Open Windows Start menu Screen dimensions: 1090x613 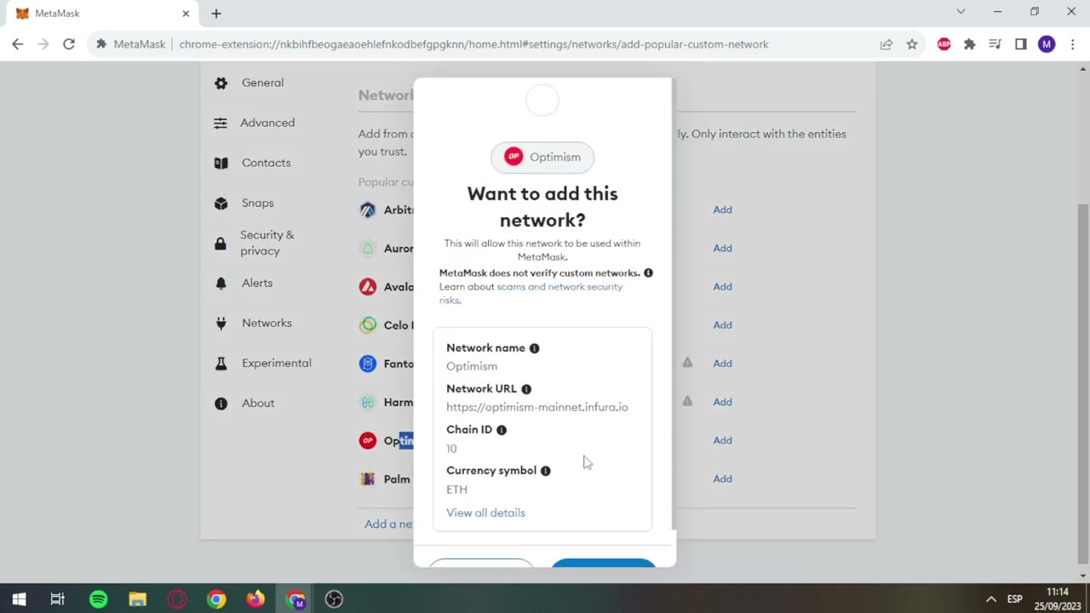19,599
